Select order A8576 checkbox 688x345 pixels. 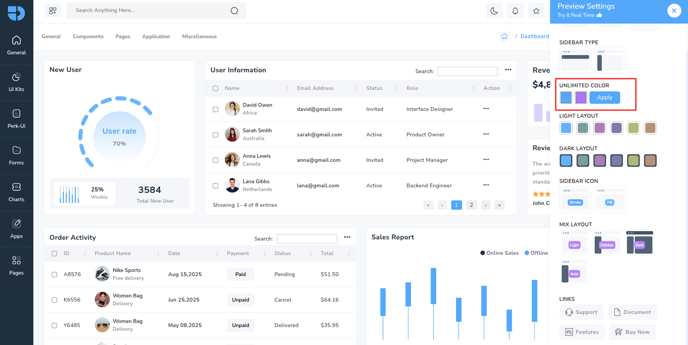(x=54, y=275)
